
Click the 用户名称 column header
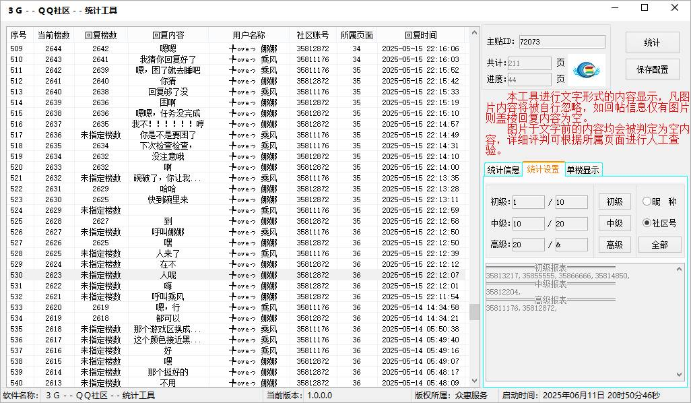[249, 35]
